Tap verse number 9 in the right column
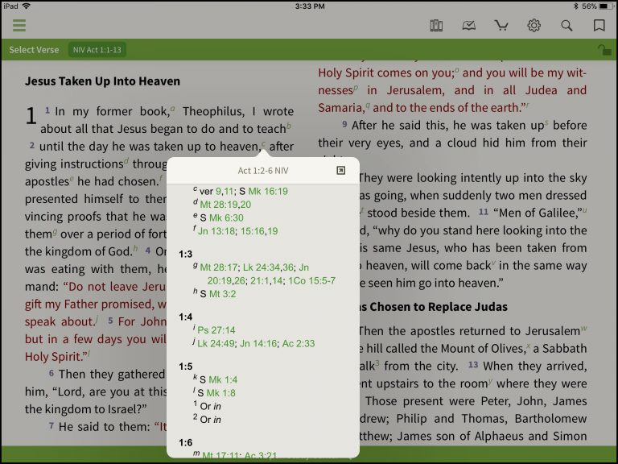Viewport: 618px width, 464px height. (x=344, y=124)
